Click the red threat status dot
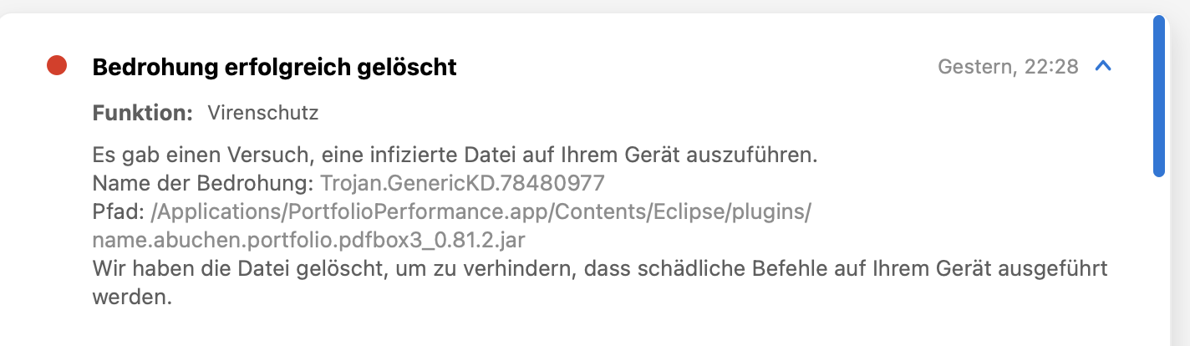The width and height of the screenshot is (1190, 346). (57, 66)
